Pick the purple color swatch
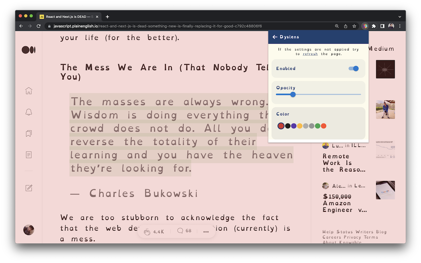This screenshot has height=263, width=421. tap(294, 126)
